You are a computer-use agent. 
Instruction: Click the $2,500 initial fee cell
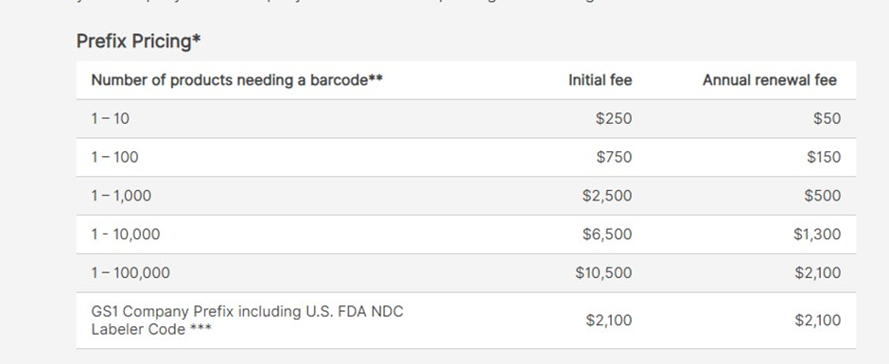tap(607, 196)
